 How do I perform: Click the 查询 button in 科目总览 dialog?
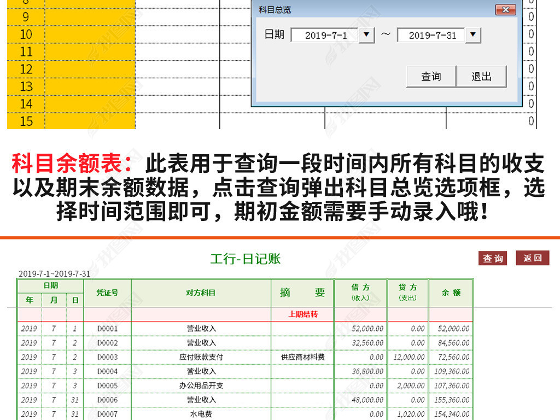tap(430, 76)
